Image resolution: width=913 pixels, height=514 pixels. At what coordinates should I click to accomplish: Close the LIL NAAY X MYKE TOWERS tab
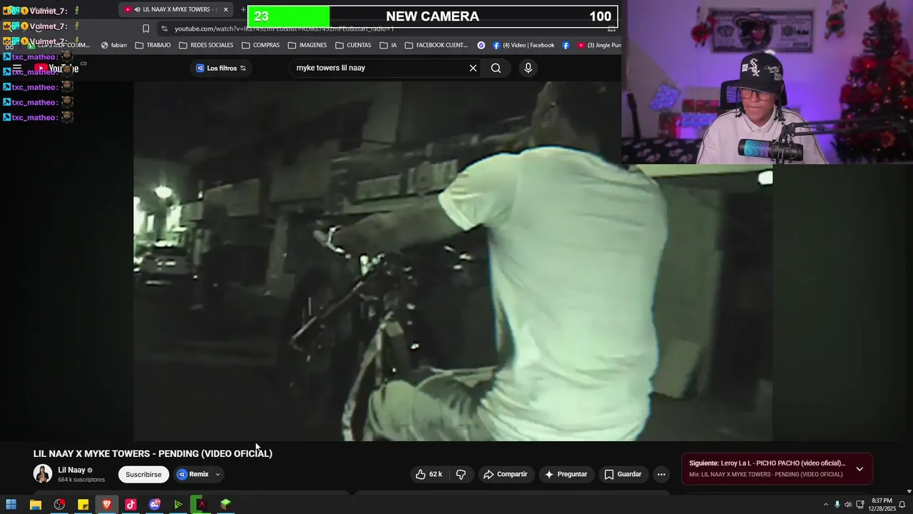point(226,9)
